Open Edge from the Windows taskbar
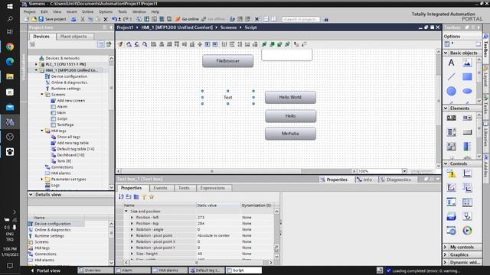The height and width of the screenshot is (275, 490). pyautogui.click(x=10, y=61)
